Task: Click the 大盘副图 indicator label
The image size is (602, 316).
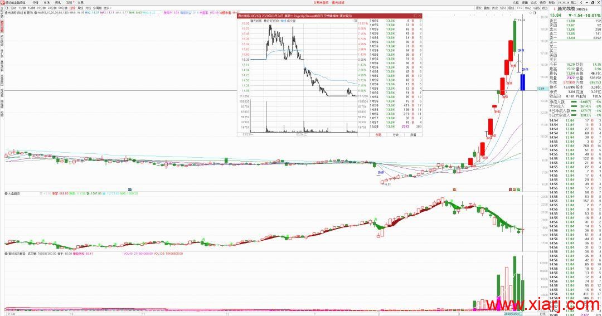Action: click(x=14, y=193)
